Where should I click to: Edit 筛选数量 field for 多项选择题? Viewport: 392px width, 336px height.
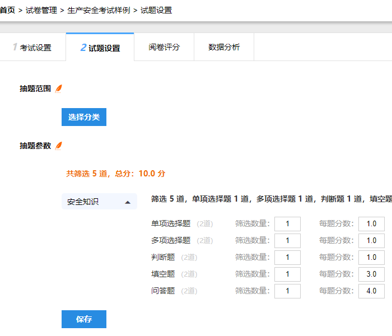click(287, 241)
